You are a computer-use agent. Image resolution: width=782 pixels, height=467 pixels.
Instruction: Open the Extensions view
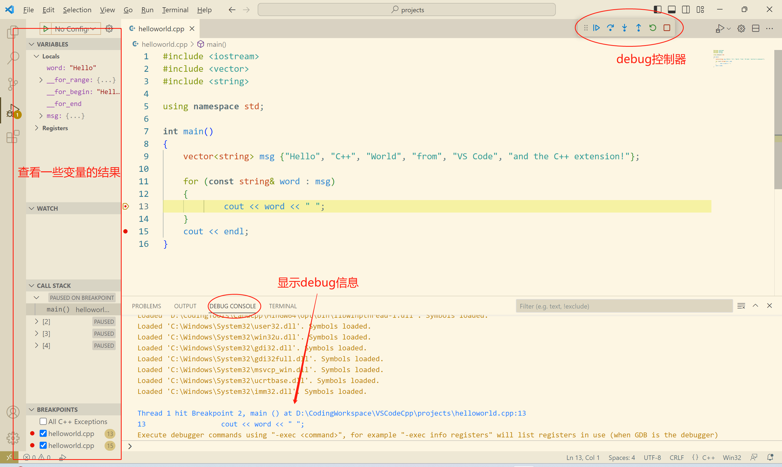(13, 136)
